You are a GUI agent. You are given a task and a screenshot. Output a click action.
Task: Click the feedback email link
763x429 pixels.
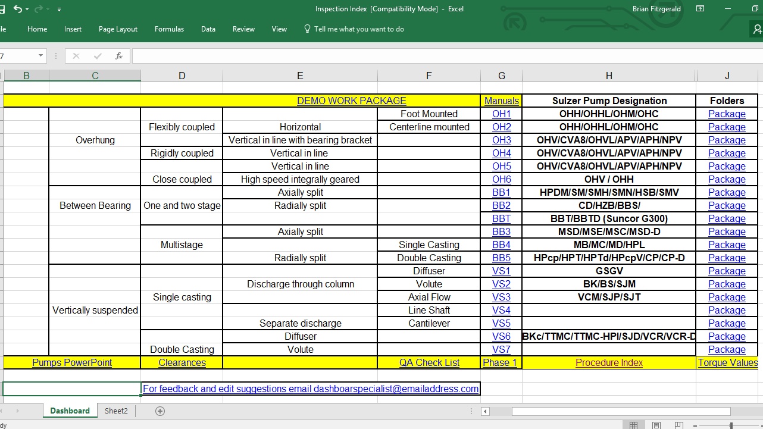click(311, 389)
